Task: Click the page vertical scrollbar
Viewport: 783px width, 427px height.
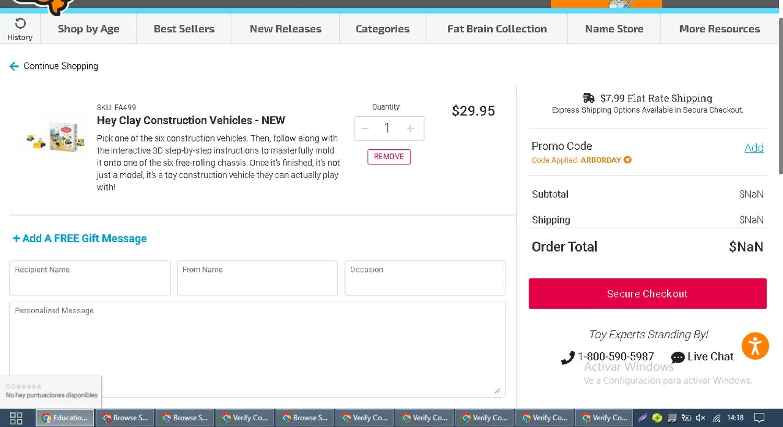Action: point(780,97)
